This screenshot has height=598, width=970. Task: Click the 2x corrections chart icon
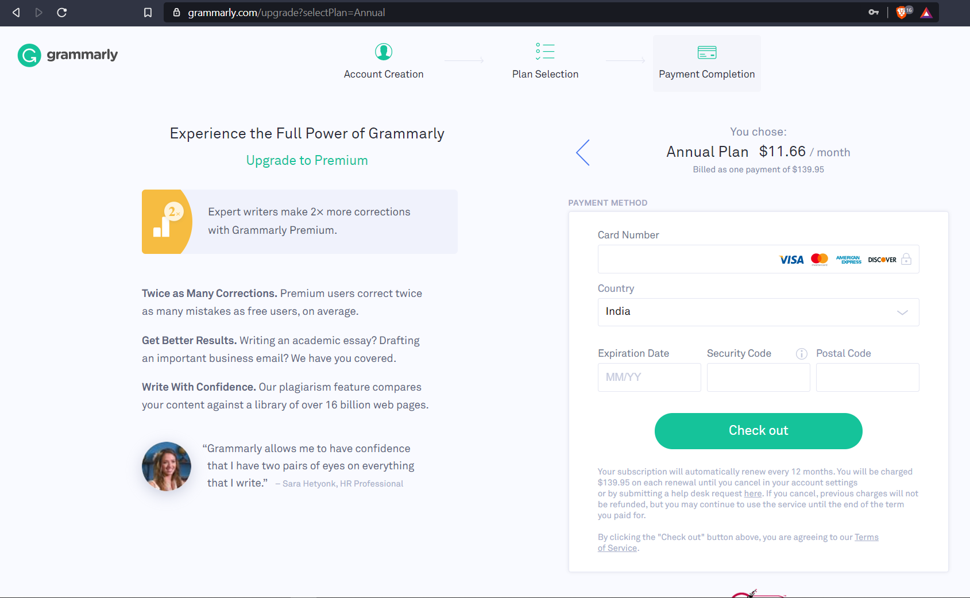[167, 222]
